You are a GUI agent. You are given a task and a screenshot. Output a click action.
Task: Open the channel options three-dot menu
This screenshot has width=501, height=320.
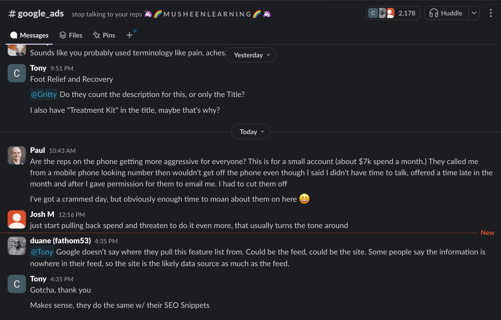point(490,13)
